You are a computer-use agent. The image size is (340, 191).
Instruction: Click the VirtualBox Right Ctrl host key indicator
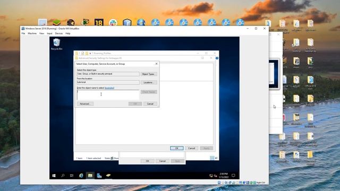tap(261, 183)
